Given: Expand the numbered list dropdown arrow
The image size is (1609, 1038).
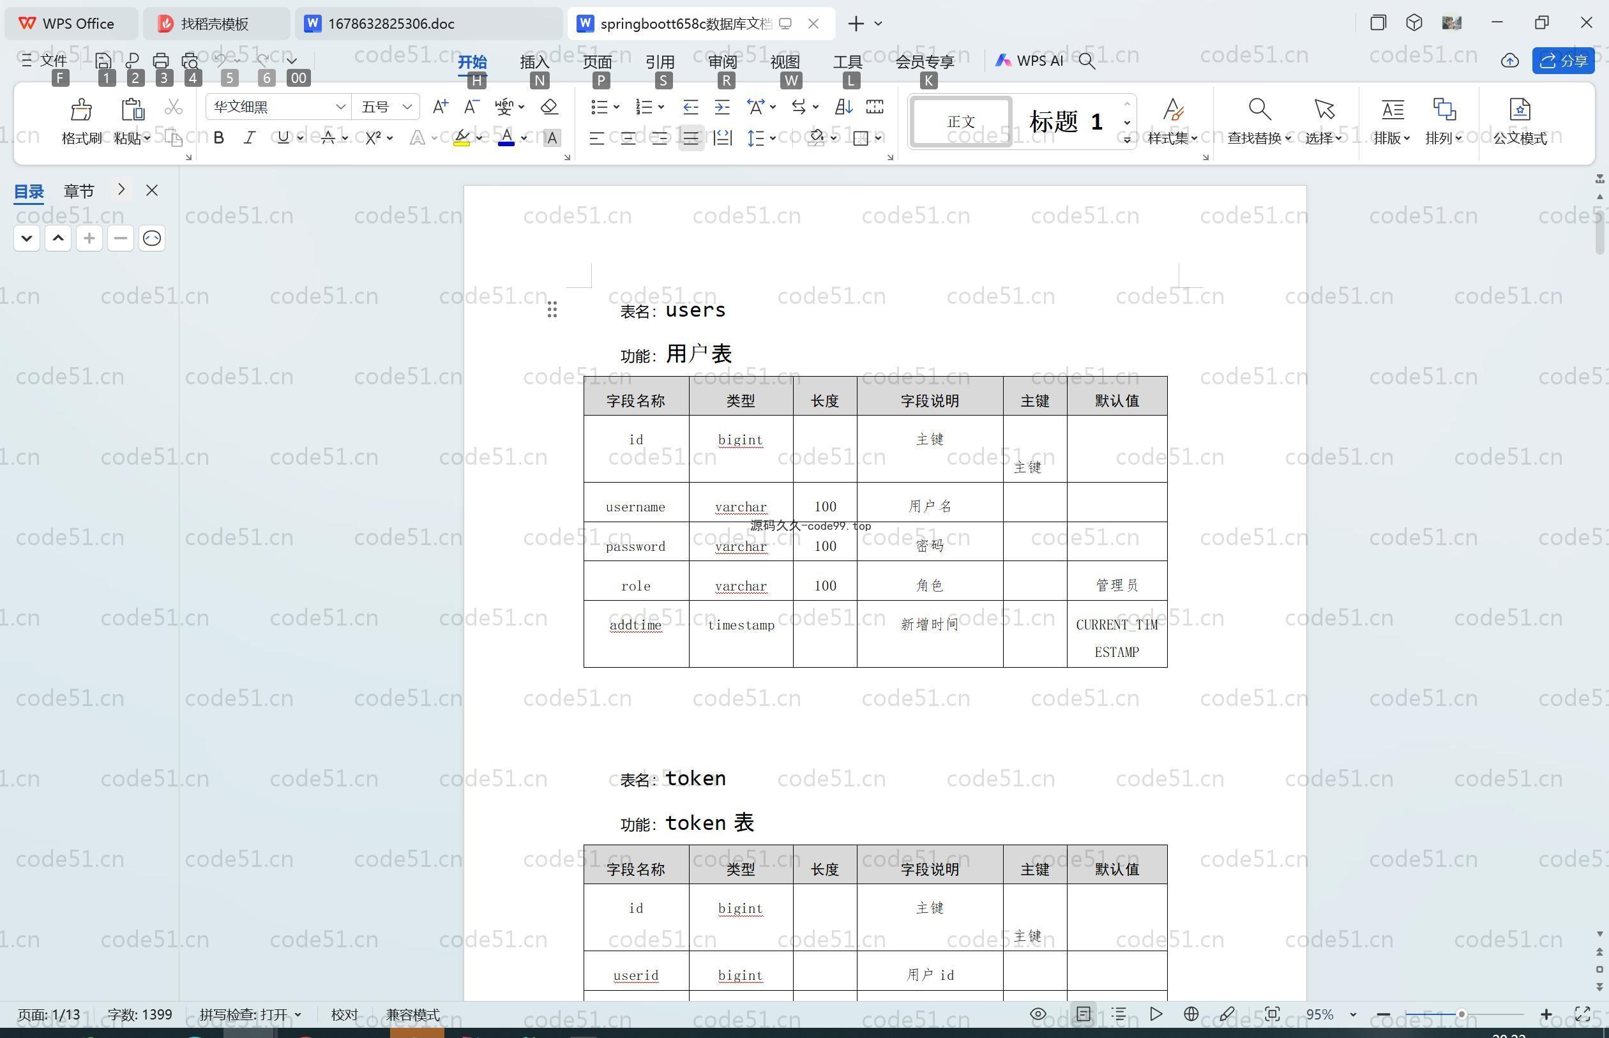Looking at the screenshot, I should [x=661, y=107].
